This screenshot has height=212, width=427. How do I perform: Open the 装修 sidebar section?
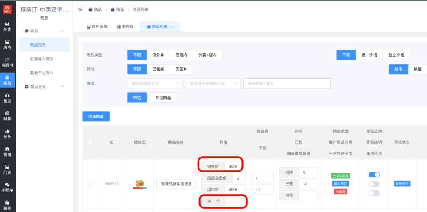(8, 205)
